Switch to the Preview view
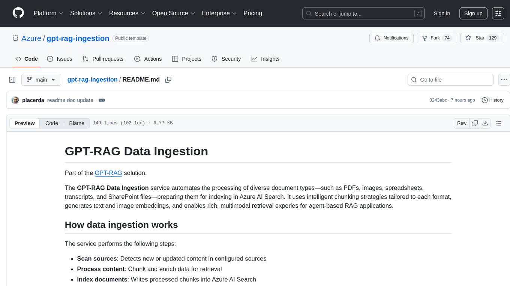Image resolution: width=510 pixels, height=286 pixels. (25, 123)
